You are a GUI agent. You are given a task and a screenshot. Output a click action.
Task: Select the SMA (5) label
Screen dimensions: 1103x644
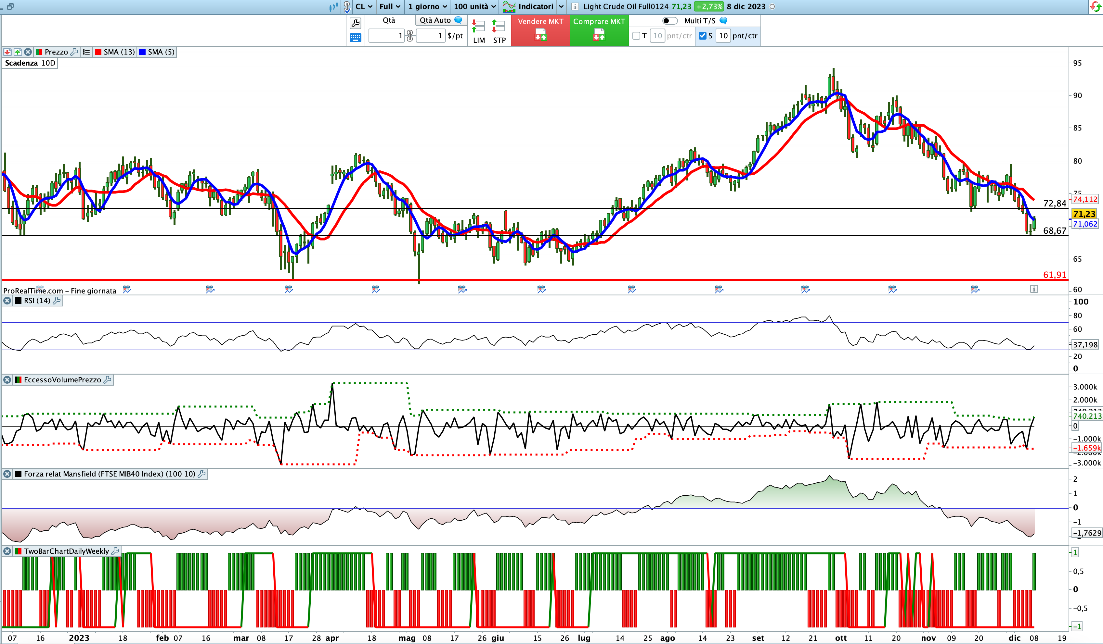(x=161, y=52)
